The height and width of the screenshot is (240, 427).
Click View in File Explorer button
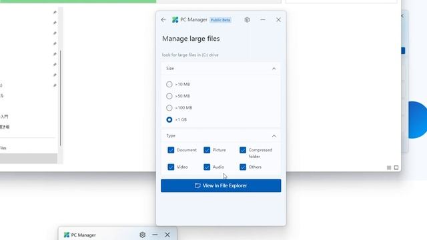coord(221,185)
